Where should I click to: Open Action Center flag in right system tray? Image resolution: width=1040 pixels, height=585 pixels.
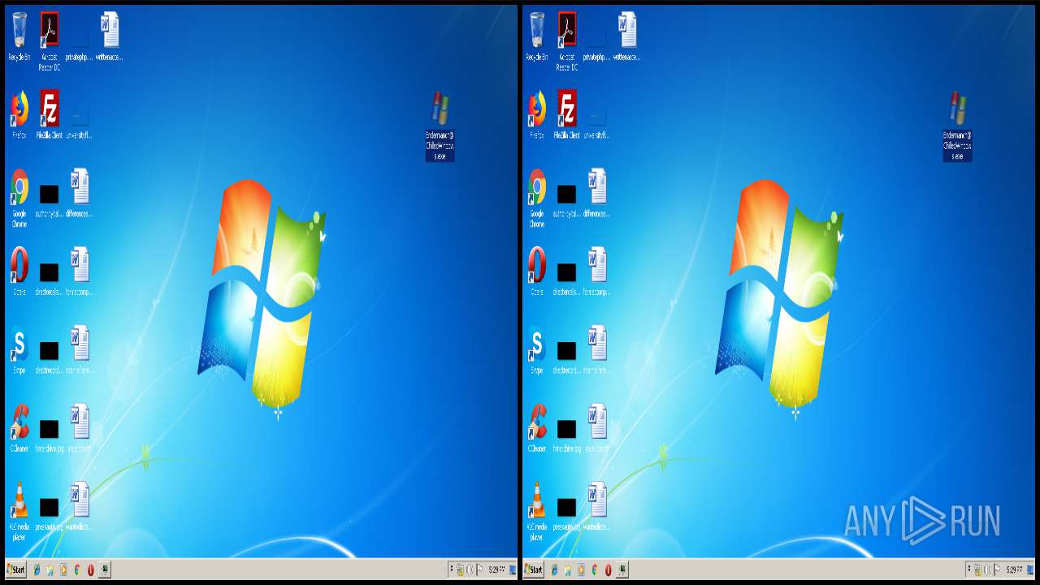[997, 570]
